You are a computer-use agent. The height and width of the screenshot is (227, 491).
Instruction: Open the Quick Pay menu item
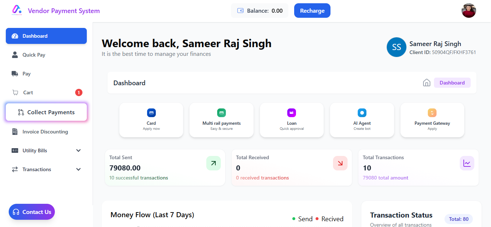pyautogui.click(x=34, y=55)
